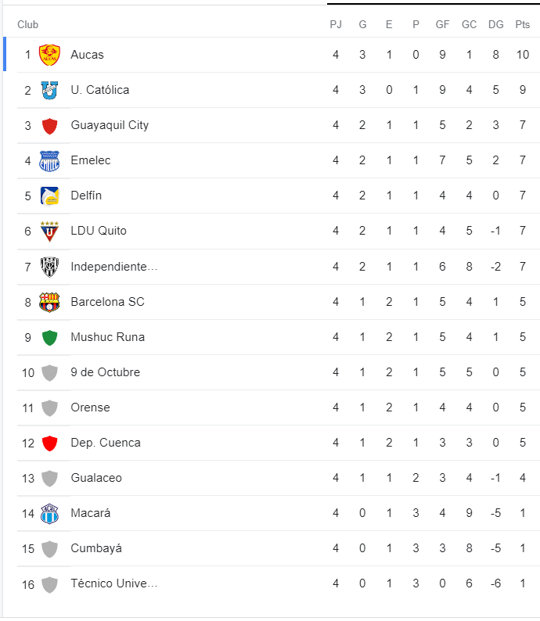Click the Cumbayá gray shield icon

tap(50, 549)
